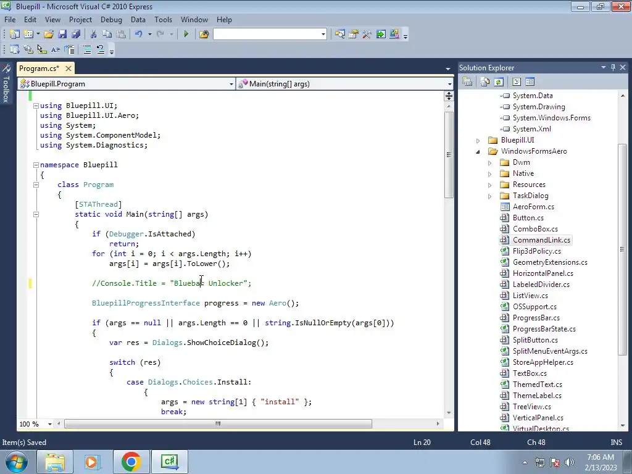Open the Bluepill.Program type dropdown

[x=231, y=84]
